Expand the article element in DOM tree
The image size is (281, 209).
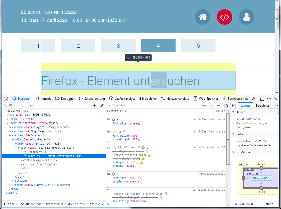click(x=22, y=160)
